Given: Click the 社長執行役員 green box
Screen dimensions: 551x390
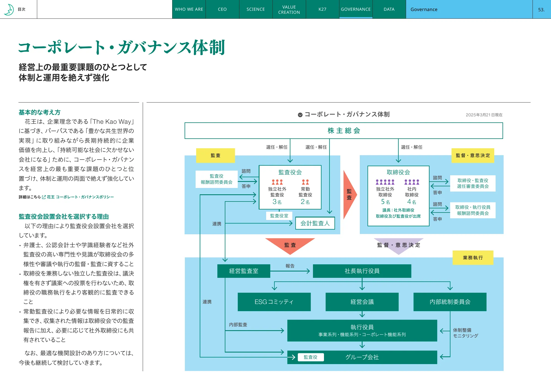Looking at the screenshot, I should [x=362, y=271].
